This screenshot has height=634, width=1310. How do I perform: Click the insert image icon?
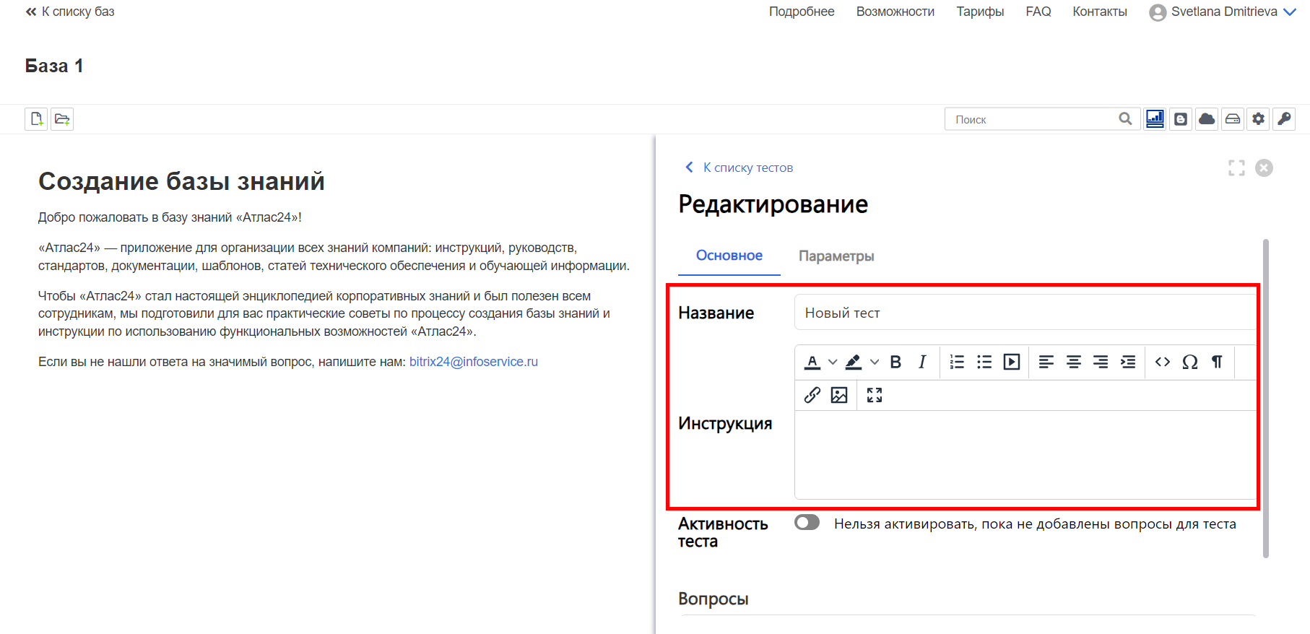pos(839,395)
